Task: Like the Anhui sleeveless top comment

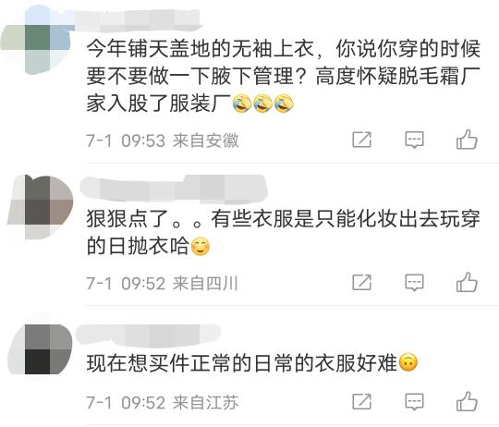Action: click(467, 139)
